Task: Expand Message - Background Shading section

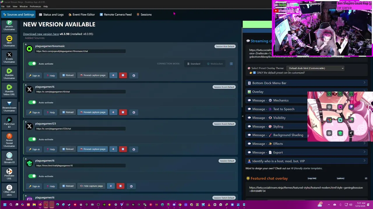Action: (276, 135)
